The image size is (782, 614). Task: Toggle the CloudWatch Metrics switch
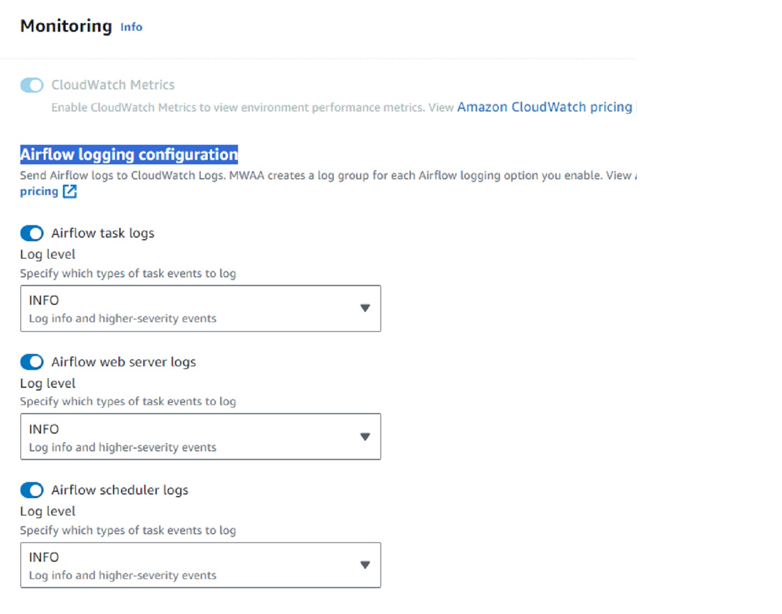32,85
